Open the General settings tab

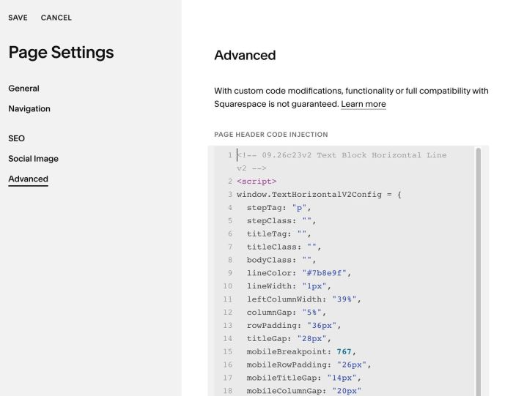[24, 89]
